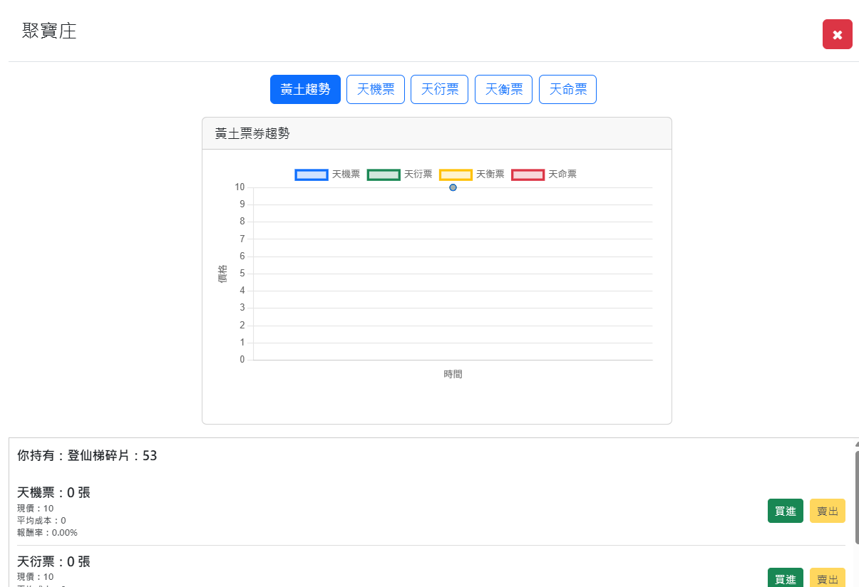
Task: Hide 天機票 series via legend label
Action: [346, 175]
